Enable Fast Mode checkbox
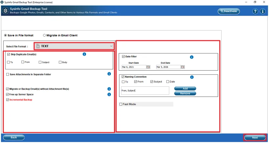269x143 pixels. click(121, 104)
